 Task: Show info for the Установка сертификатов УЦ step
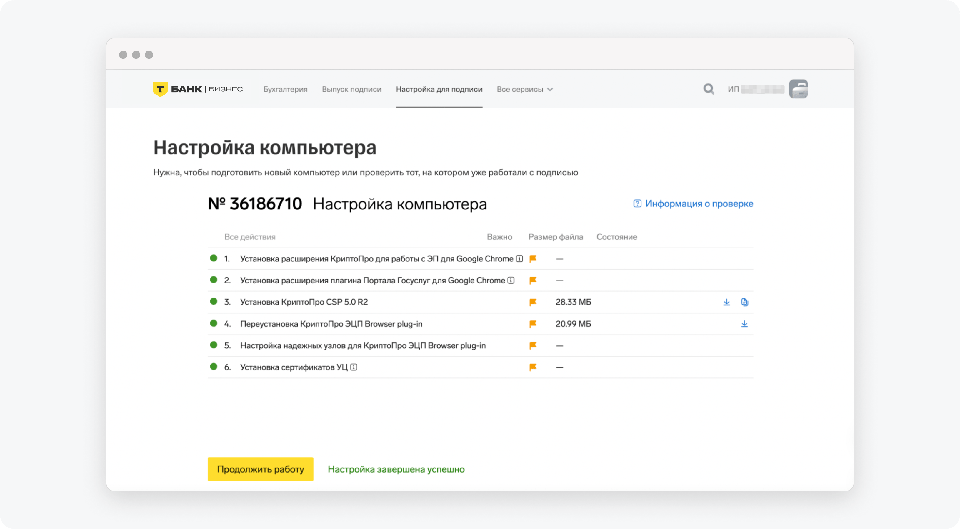coord(354,367)
